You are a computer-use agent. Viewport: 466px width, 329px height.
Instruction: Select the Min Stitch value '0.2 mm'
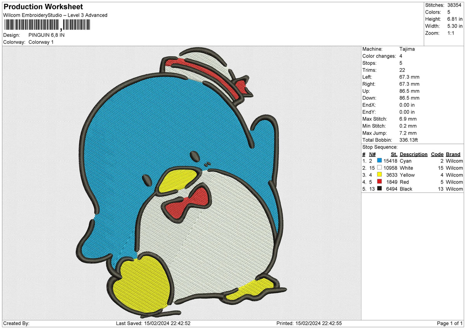point(408,126)
